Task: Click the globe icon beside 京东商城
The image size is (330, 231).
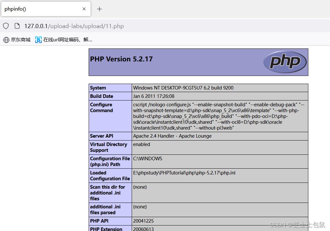Action: 6,40
